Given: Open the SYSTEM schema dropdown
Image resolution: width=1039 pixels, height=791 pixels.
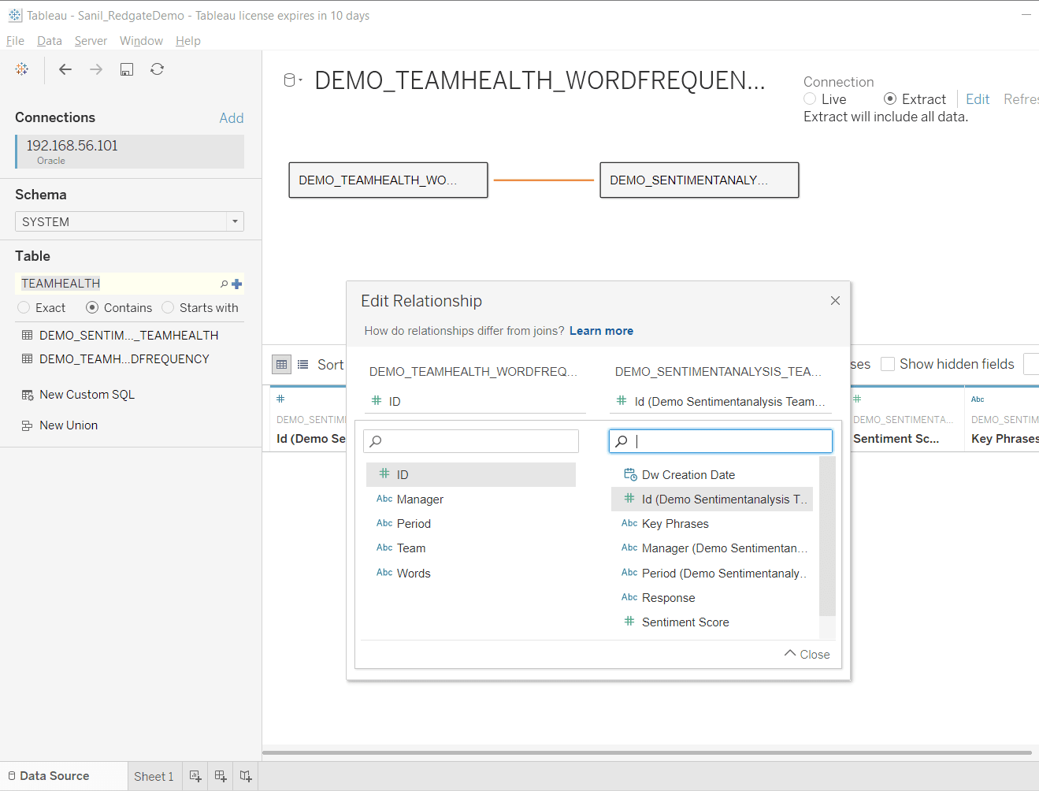Looking at the screenshot, I should tap(129, 221).
